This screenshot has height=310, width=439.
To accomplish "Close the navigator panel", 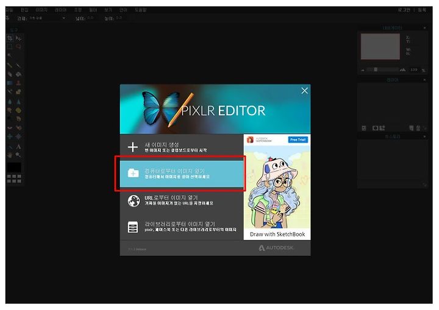I will (424, 28).
